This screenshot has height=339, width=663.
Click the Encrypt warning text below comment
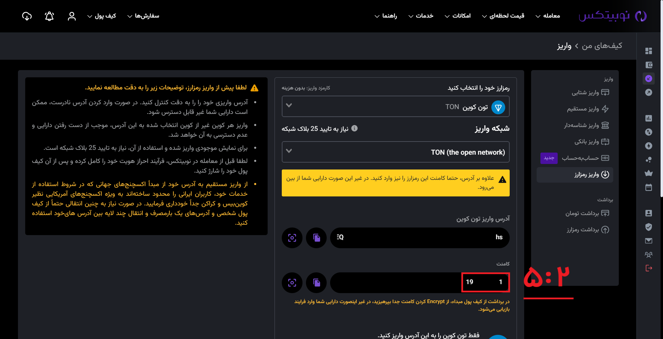click(x=402, y=305)
